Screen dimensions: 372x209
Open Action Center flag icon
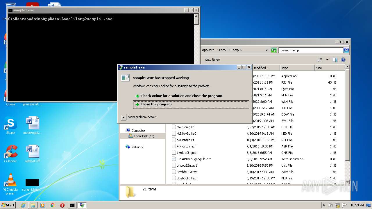(344, 205)
